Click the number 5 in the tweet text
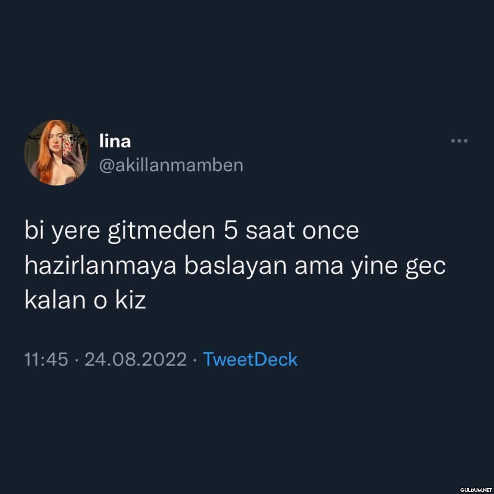The height and width of the screenshot is (494, 494). click(x=230, y=231)
